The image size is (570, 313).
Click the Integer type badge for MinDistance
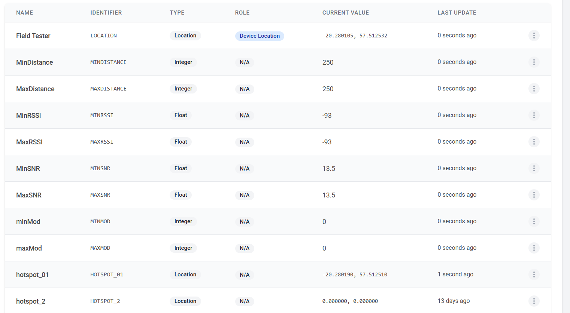(183, 62)
